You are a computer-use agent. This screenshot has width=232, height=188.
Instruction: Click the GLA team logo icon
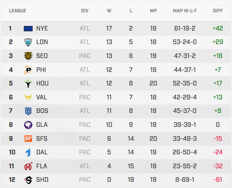(x=29, y=125)
